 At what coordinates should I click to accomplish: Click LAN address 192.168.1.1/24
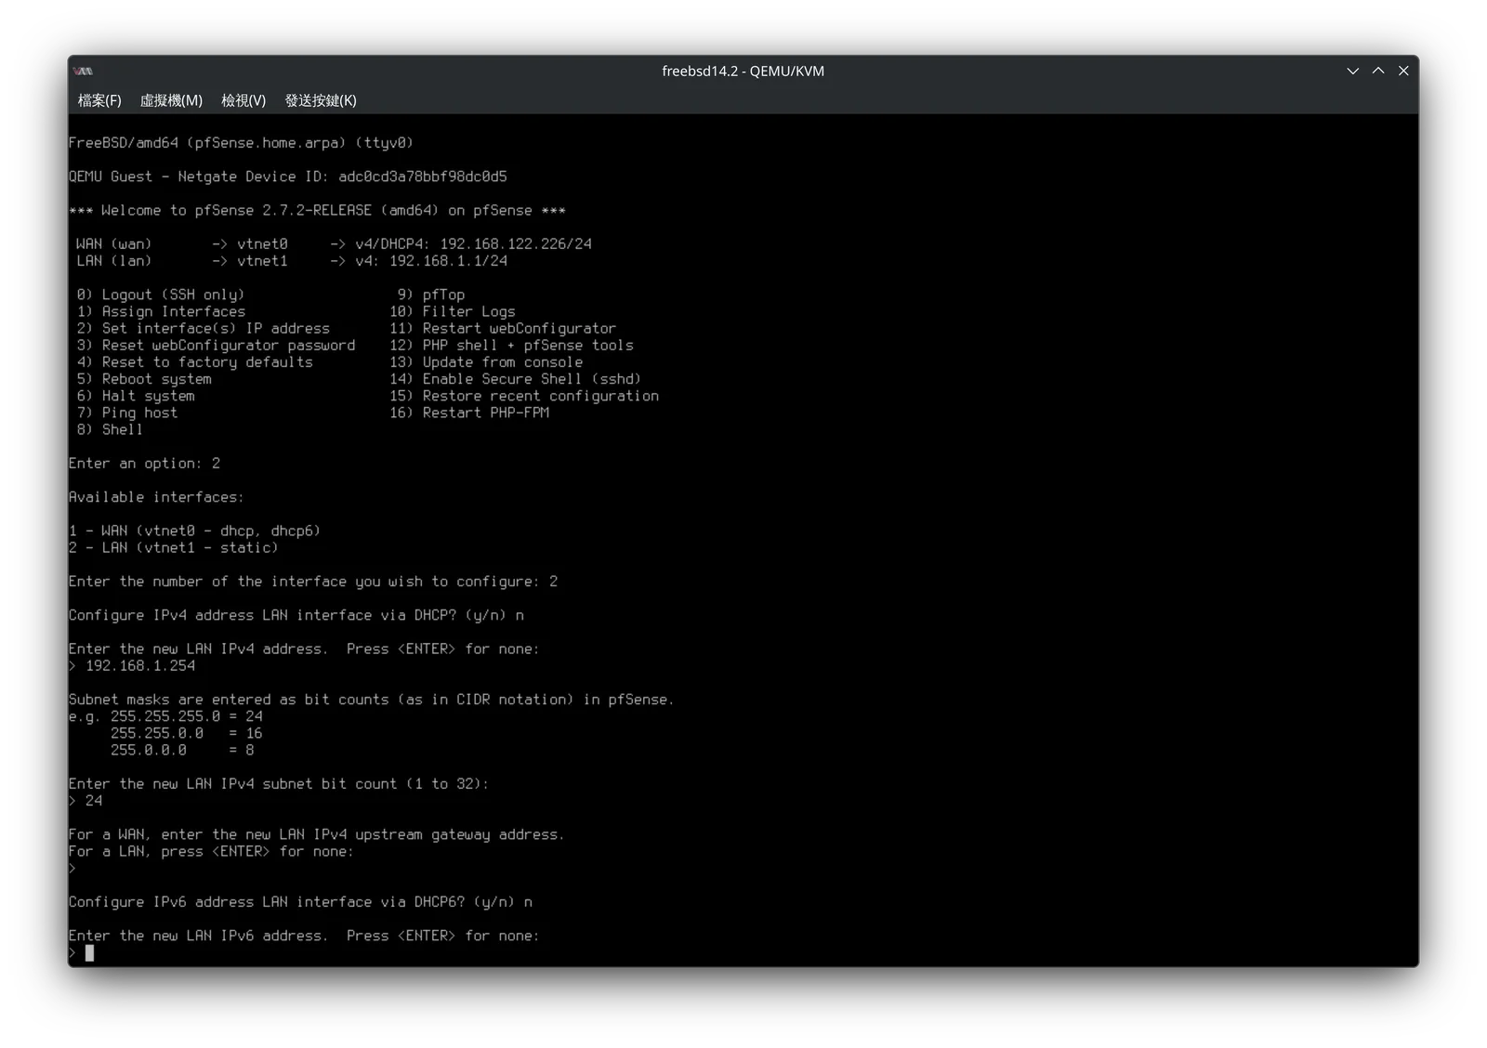[448, 261]
